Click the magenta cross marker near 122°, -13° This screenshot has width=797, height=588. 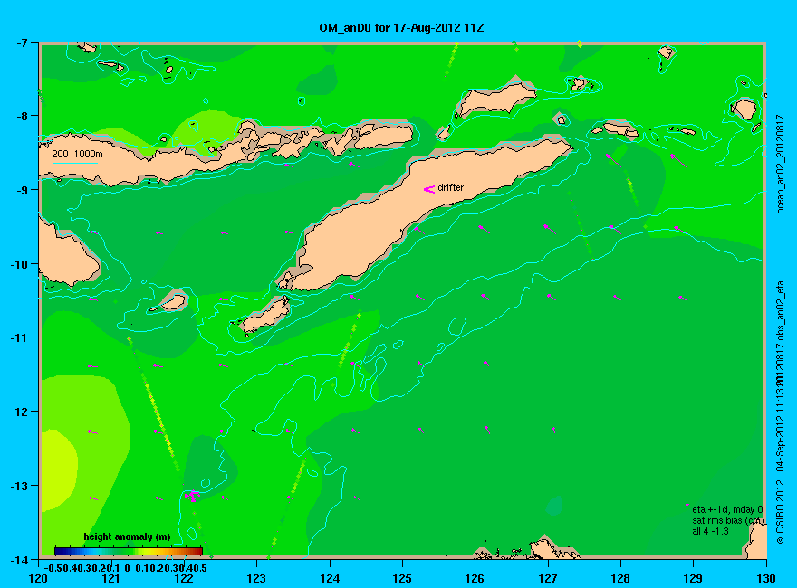coord(193,496)
